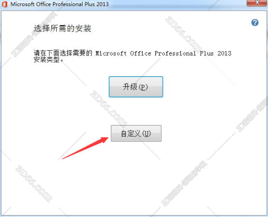Click the orange Office logo in title bar
This screenshot has width=268, height=217.
coord(5,4)
